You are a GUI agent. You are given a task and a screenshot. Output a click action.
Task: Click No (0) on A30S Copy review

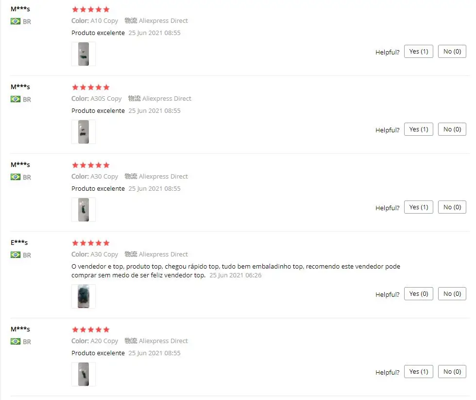tap(452, 129)
